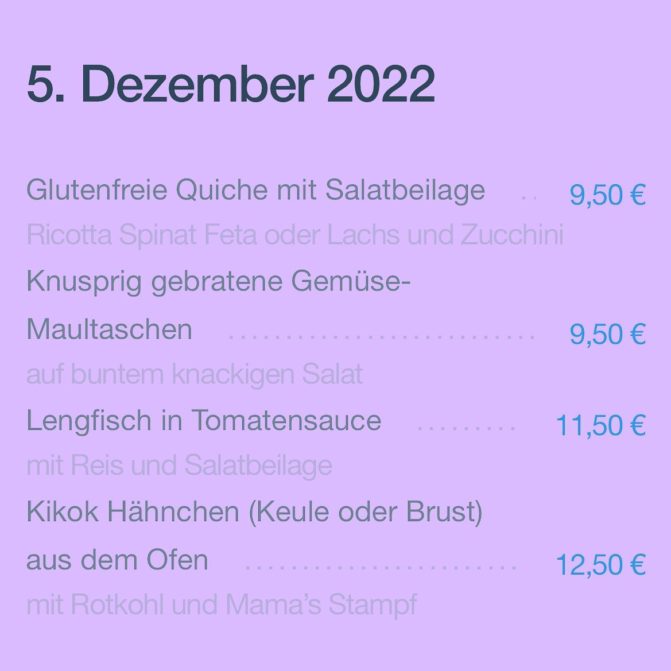Click the 11,50 € price
This screenshot has height=671, width=671.
pyautogui.click(x=600, y=426)
